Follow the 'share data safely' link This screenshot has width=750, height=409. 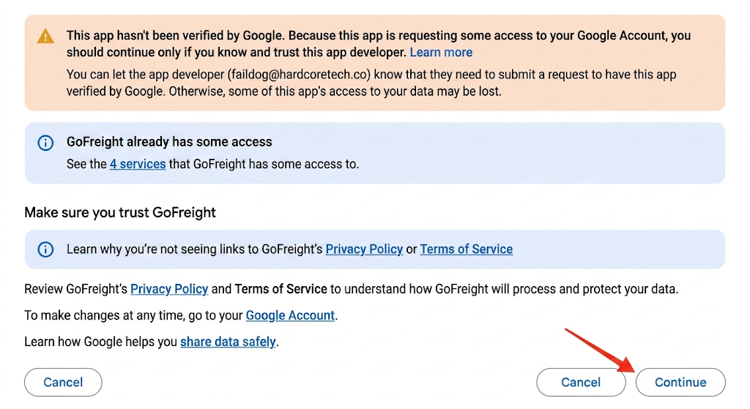228,342
